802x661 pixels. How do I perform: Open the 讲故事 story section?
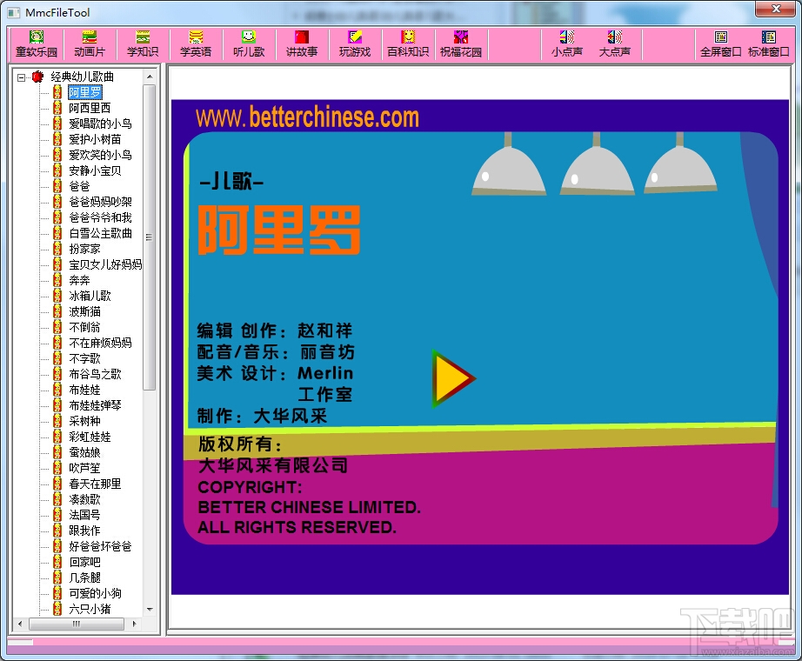(x=302, y=44)
